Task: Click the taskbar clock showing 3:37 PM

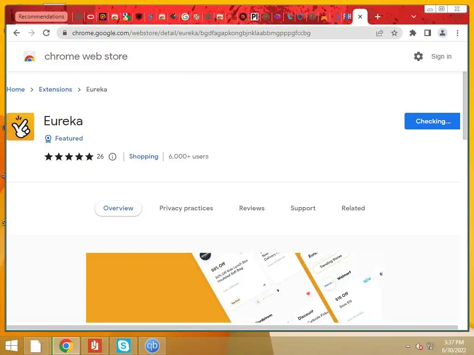Action: pyautogui.click(x=454, y=346)
